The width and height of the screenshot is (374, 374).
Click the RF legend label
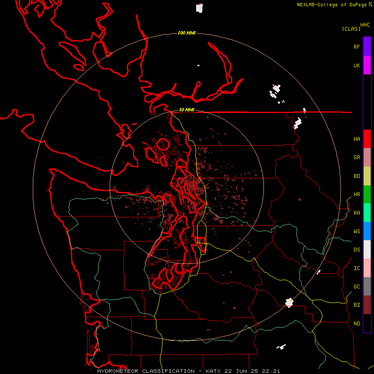[x=357, y=47]
